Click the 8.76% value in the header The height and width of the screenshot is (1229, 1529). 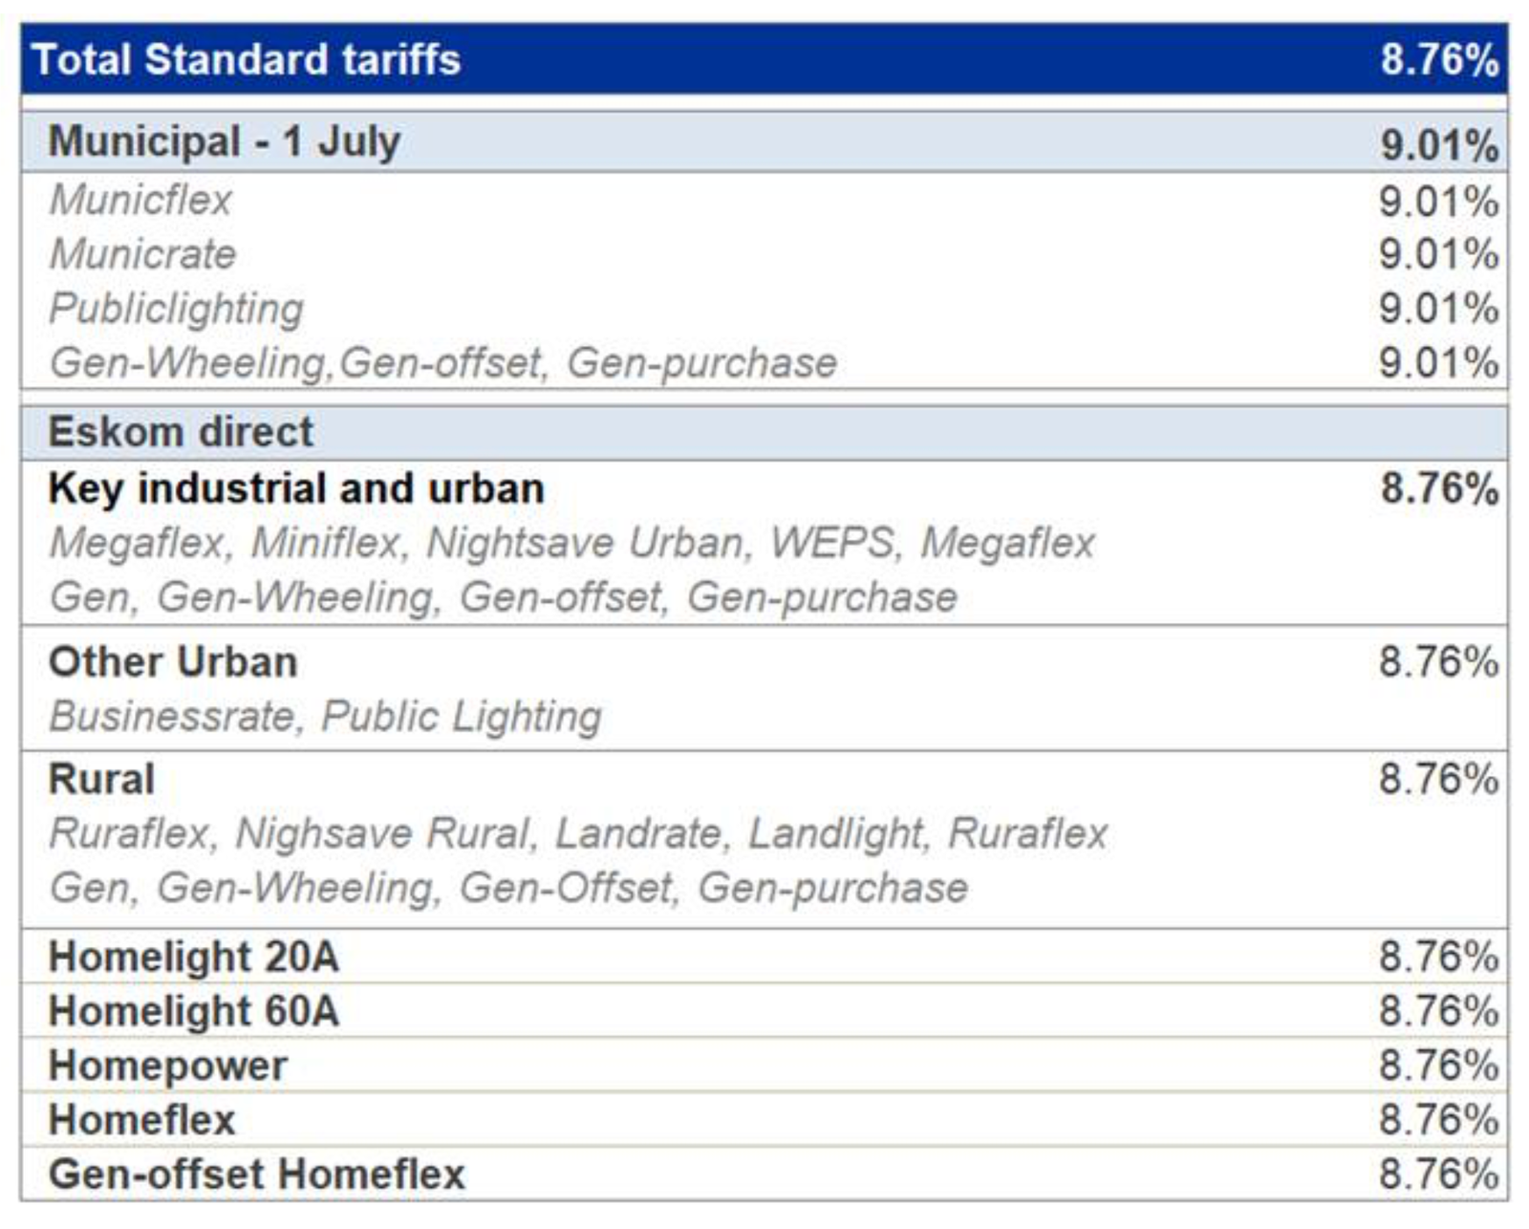1439,59
